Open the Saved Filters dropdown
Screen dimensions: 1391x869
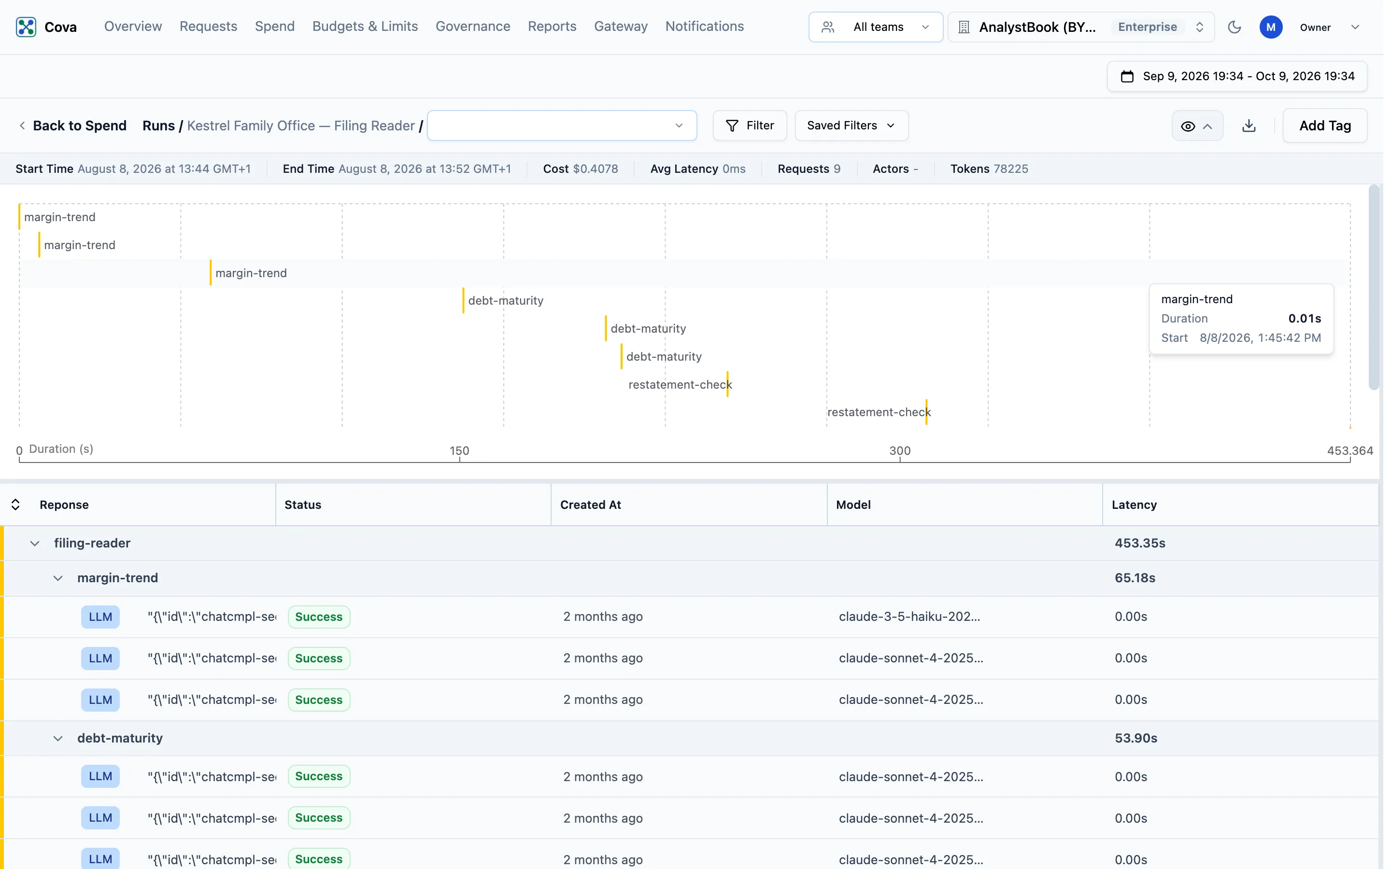[852, 126]
